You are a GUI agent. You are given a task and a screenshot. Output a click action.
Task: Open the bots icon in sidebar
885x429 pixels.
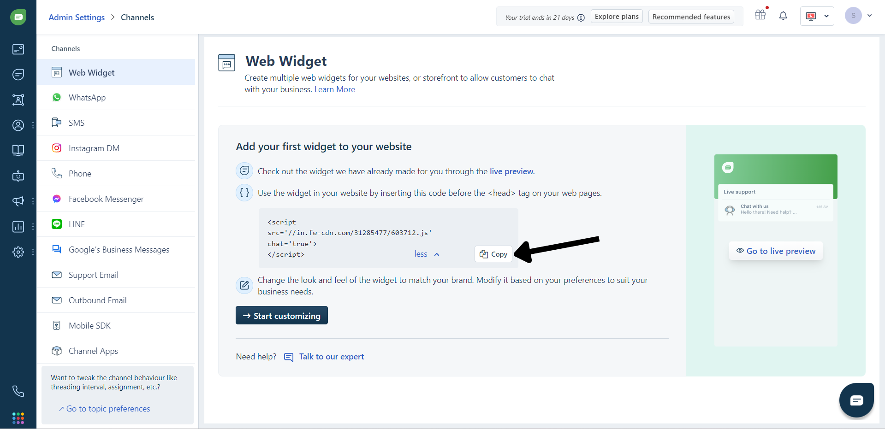point(18,176)
